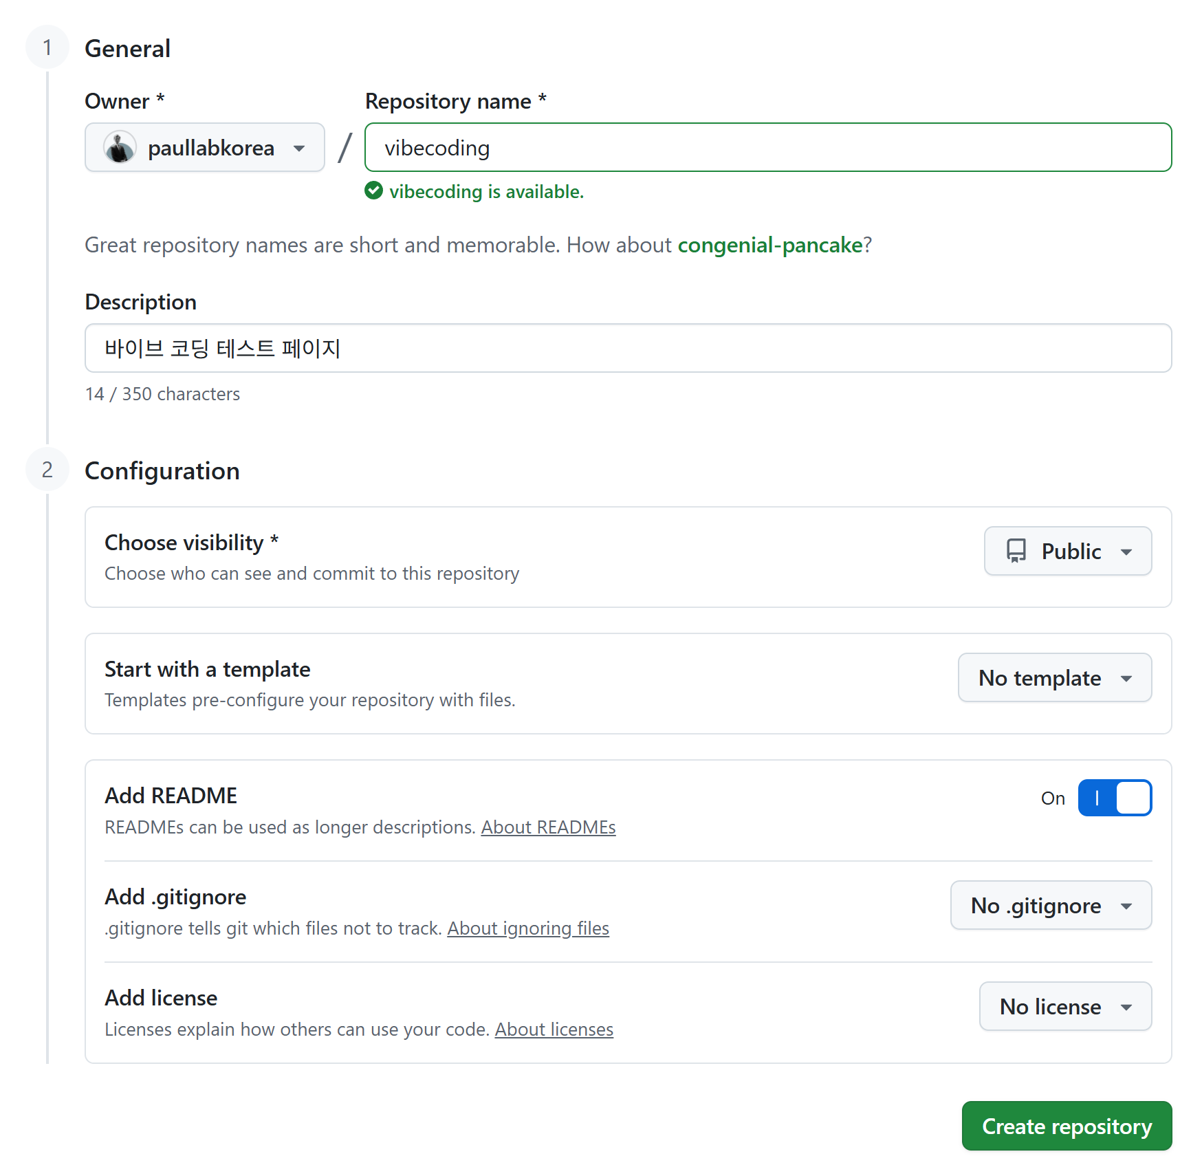Click the caret arrow in the Owner selector
This screenshot has height=1176, width=1202.
click(299, 149)
